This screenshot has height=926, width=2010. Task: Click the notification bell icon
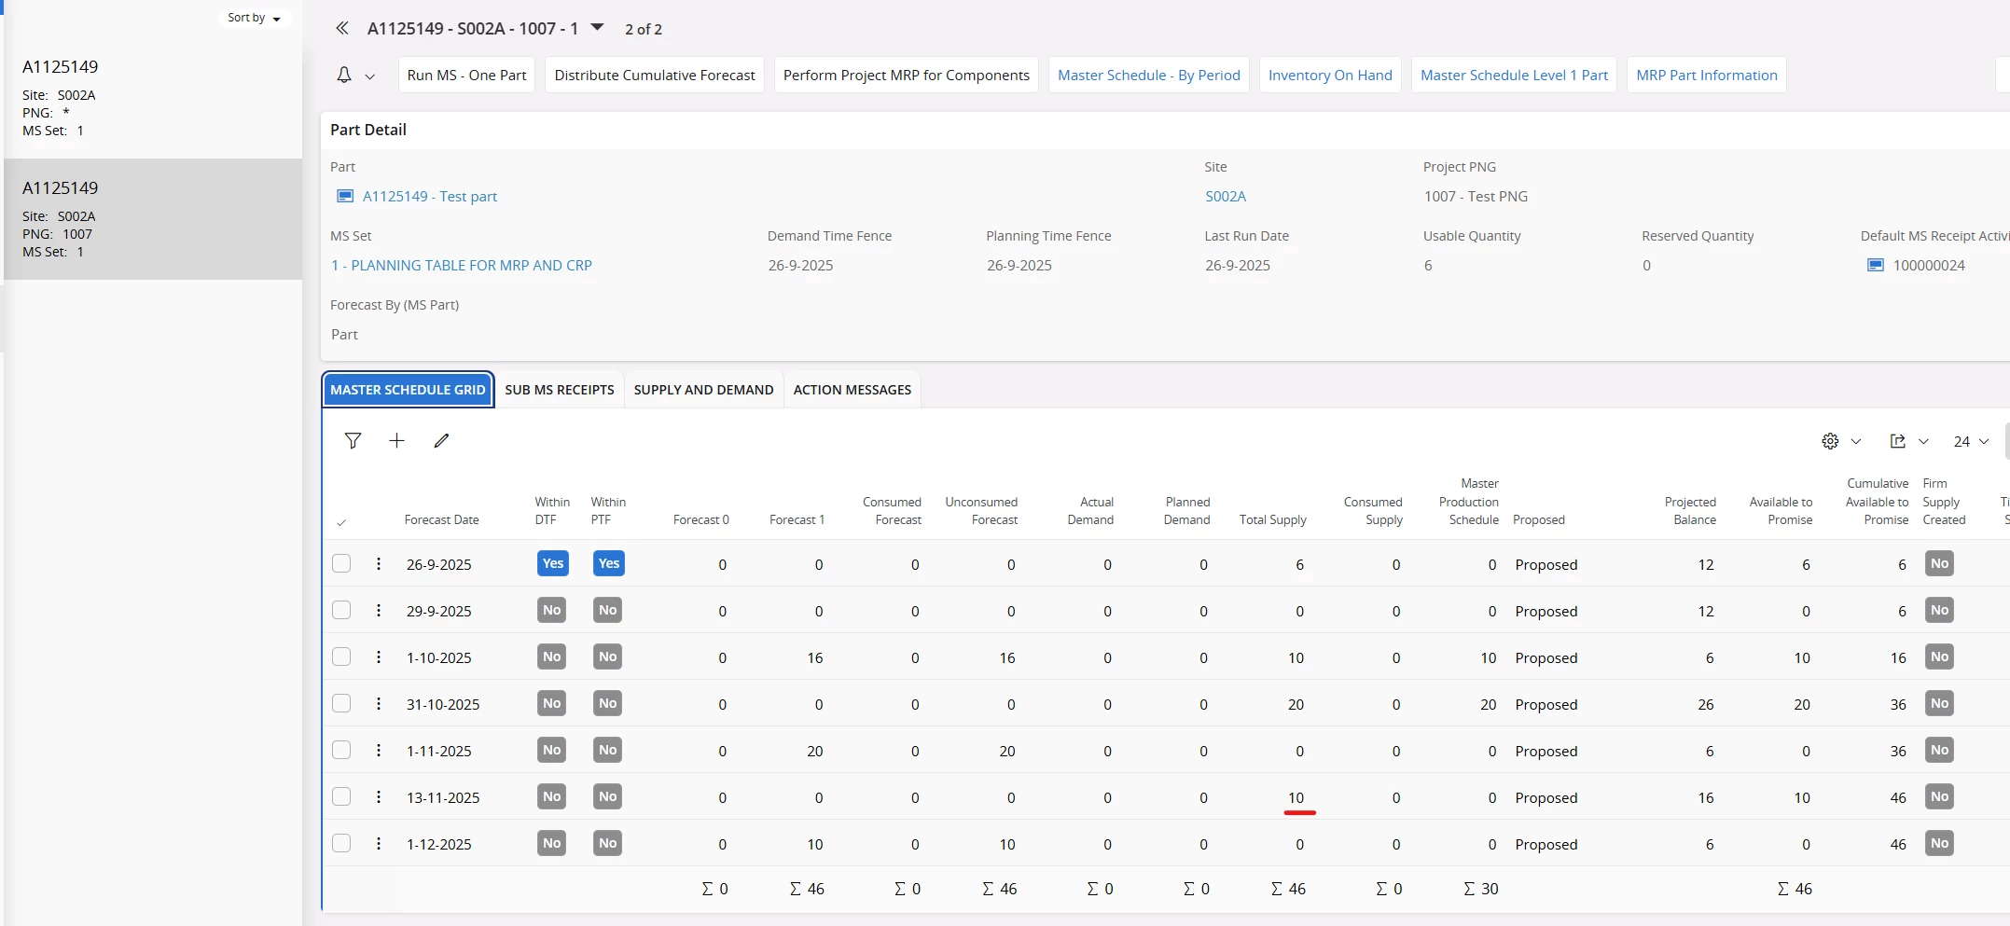click(344, 76)
